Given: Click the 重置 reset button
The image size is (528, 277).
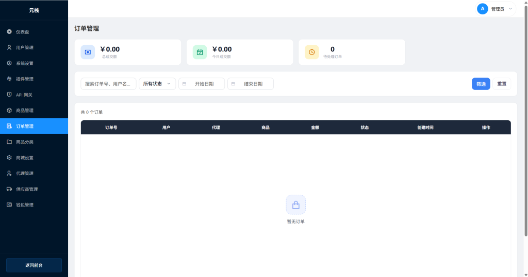Looking at the screenshot, I should point(502,84).
